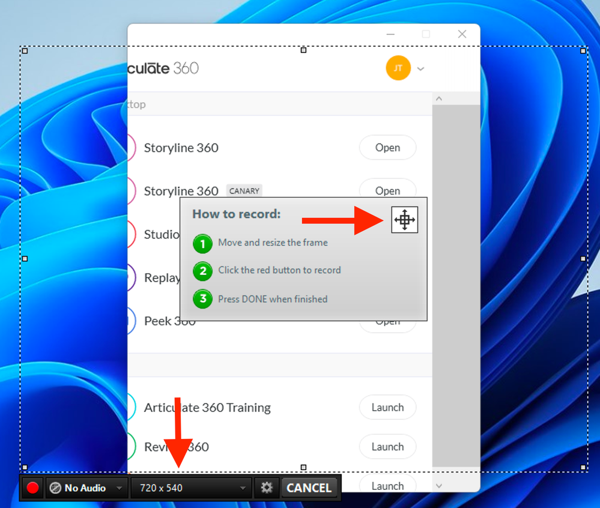Minimize the Articulate 360 window
This screenshot has width=600, height=508.
pos(390,34)
